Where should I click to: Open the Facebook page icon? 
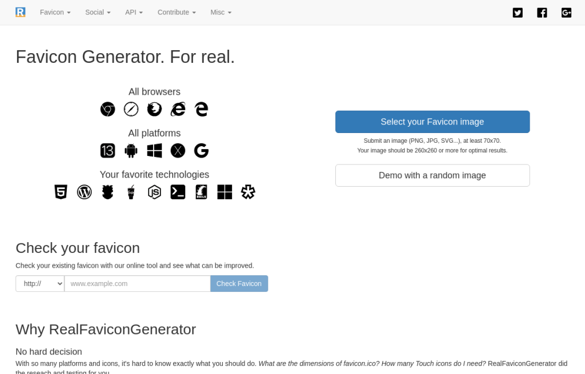point(542,13)
